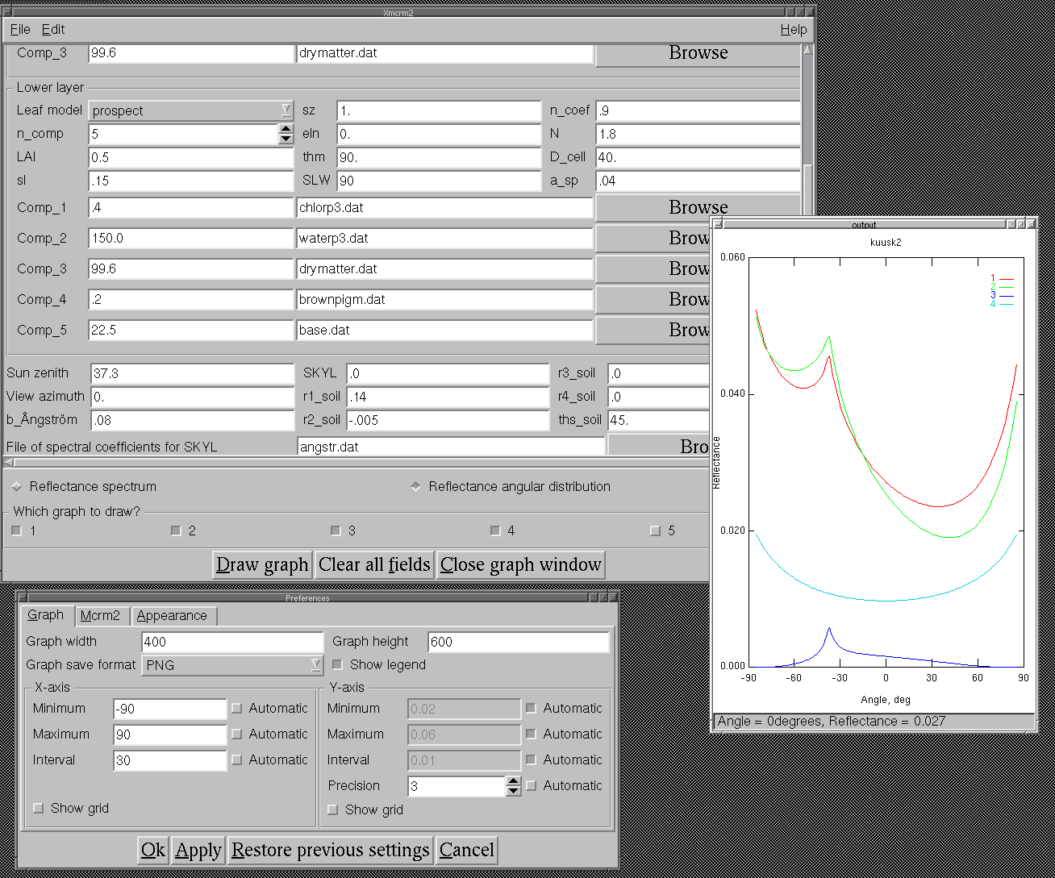Image resolution: width=1055 pixels, height=878 pixels.
Task: Switch to the Appearance tab
Action: (172, 616)
